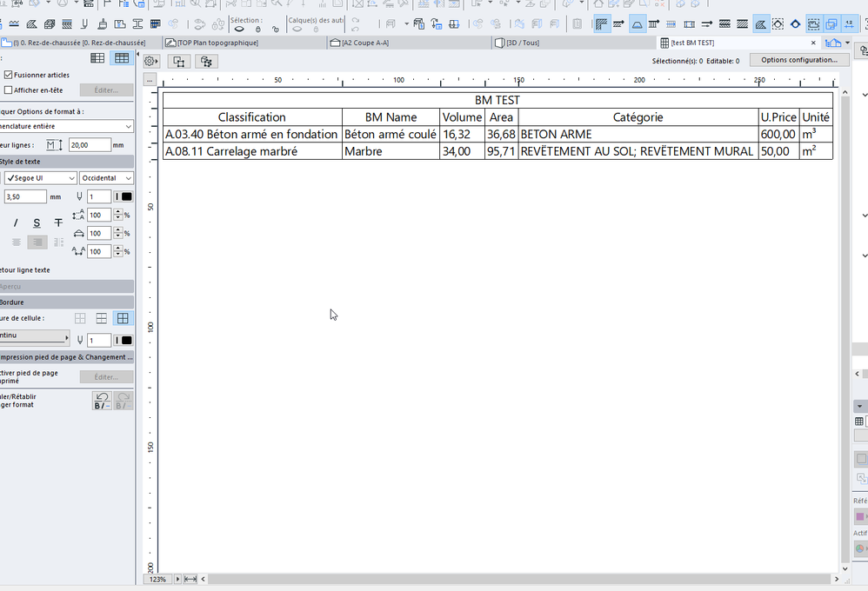Choose the first table layout icon
868x591 pixels.
point(97,58)
